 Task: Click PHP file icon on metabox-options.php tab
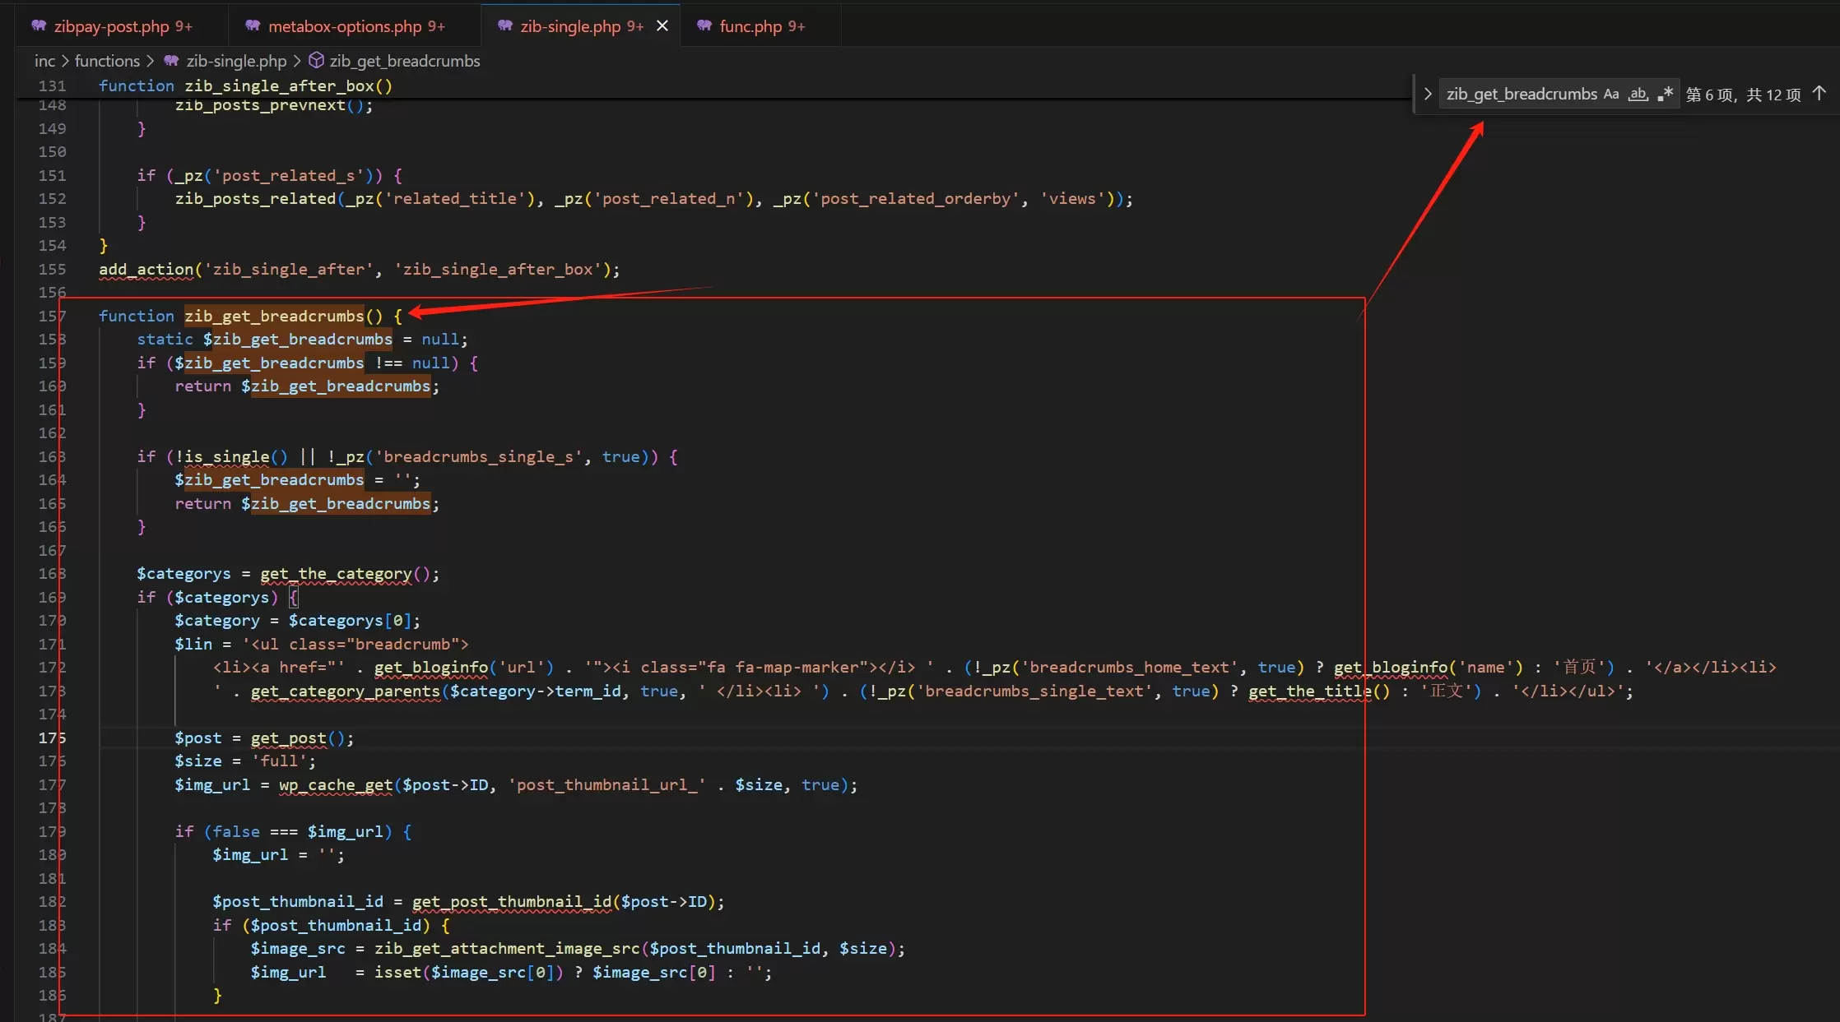pos(253,26)
